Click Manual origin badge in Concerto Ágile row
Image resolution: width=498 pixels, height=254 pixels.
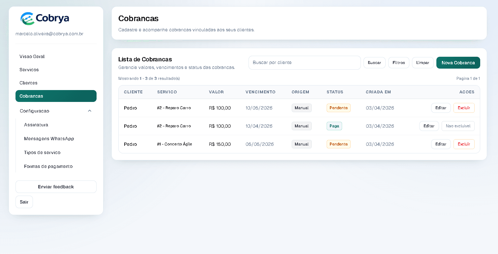click(x=302, y=144)
